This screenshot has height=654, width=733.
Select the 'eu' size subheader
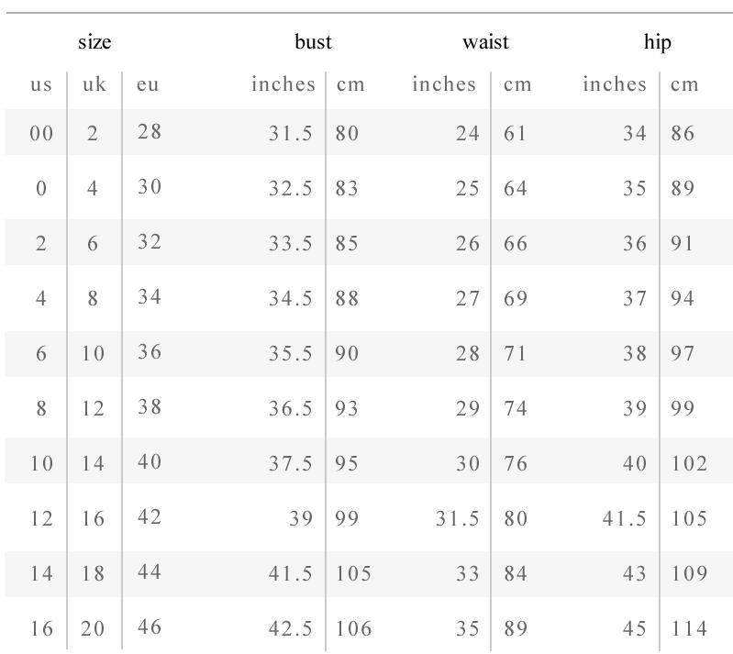[148, 85]
